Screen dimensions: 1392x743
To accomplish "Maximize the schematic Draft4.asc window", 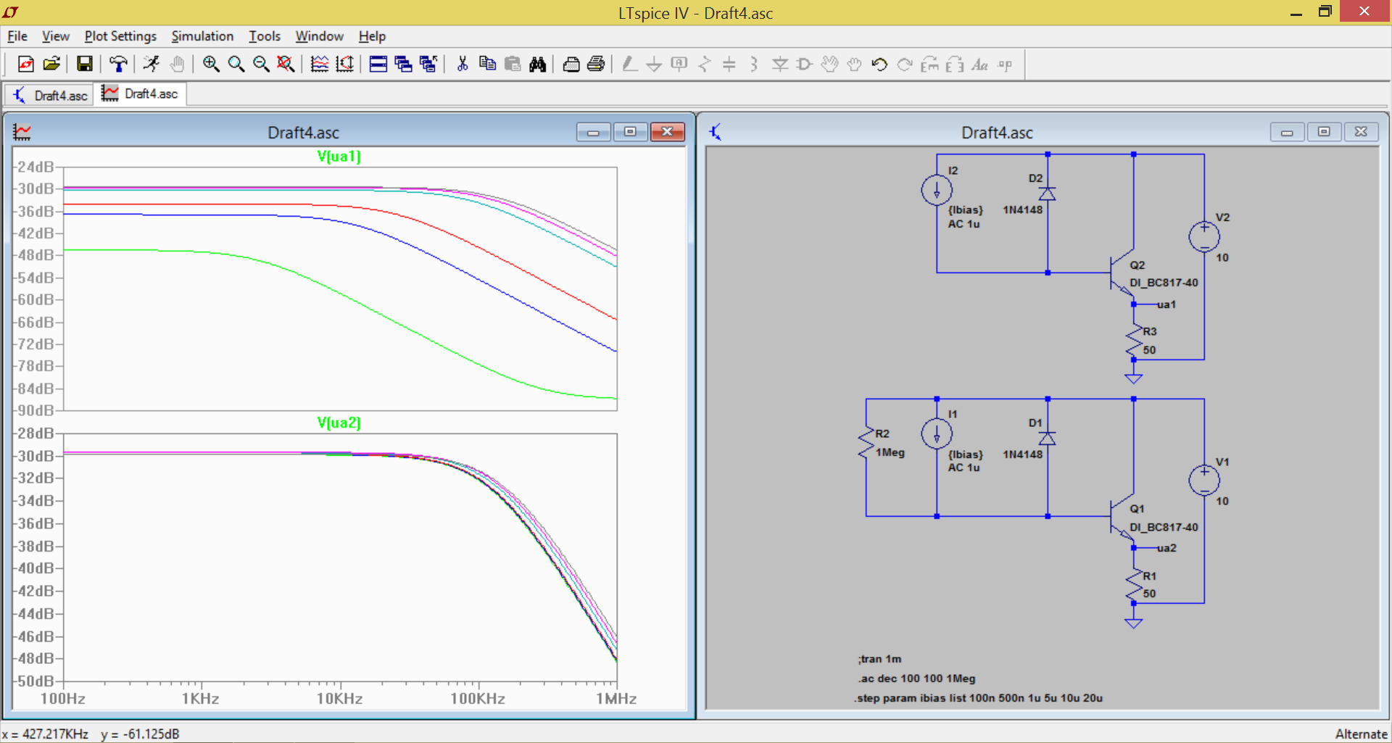I will click(1325, 132).
